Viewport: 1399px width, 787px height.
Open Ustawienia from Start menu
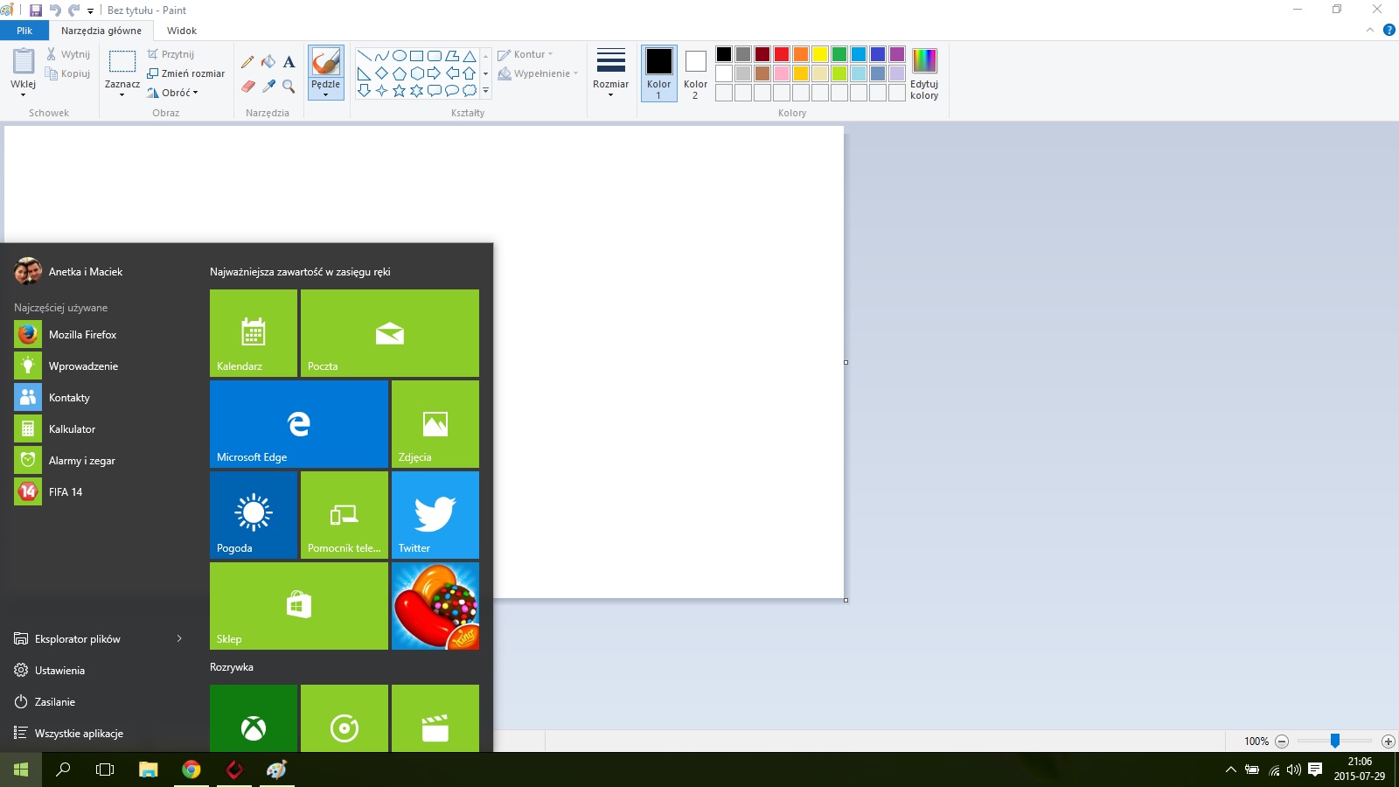[50, 670]
